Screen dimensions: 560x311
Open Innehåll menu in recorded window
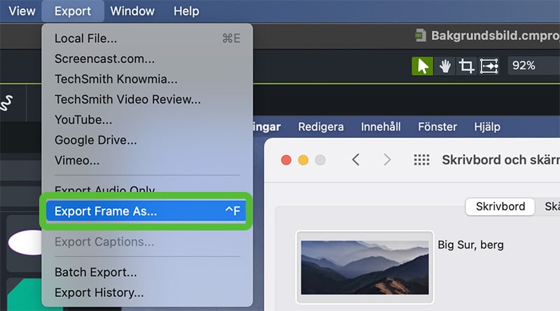coord(381,127)
